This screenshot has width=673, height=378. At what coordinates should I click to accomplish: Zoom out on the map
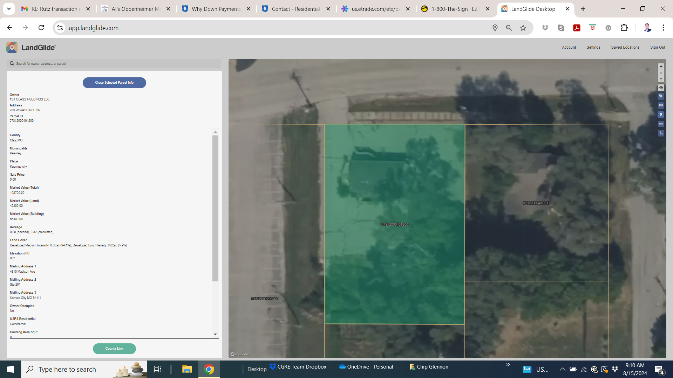point(661,73)
